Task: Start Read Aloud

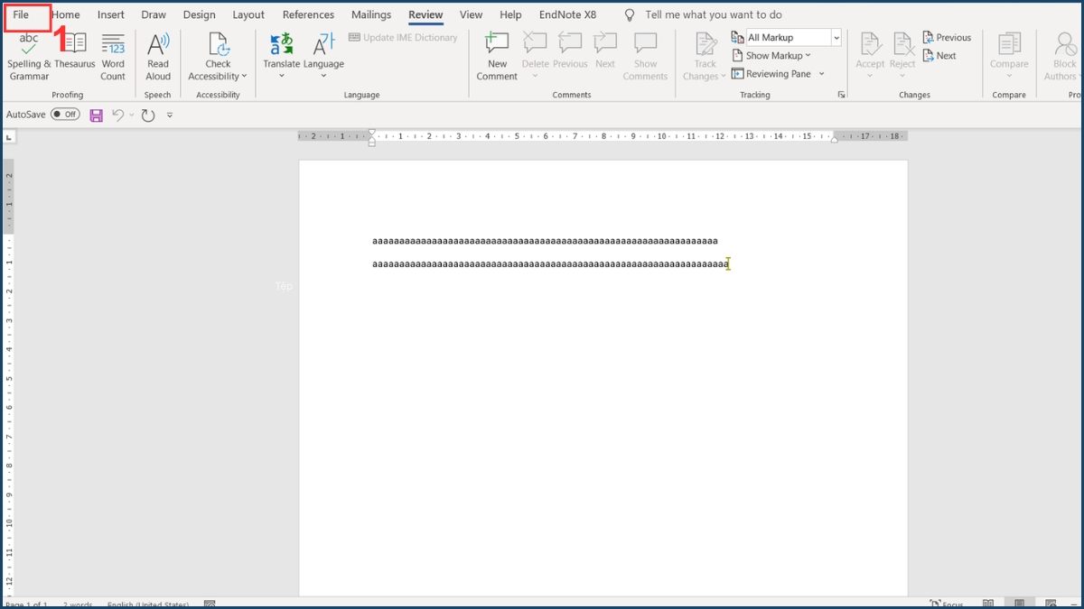Action: [158, 56]
